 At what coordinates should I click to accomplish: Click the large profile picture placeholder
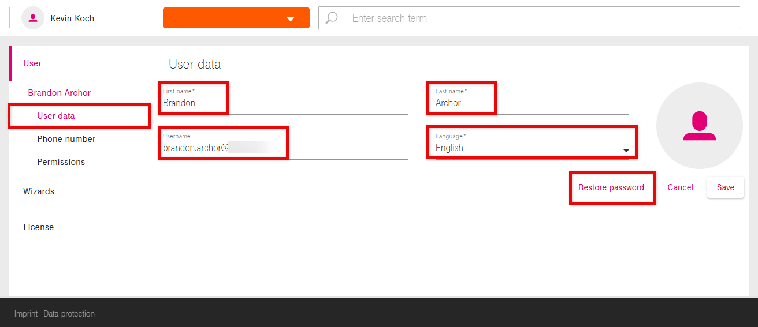699,126
